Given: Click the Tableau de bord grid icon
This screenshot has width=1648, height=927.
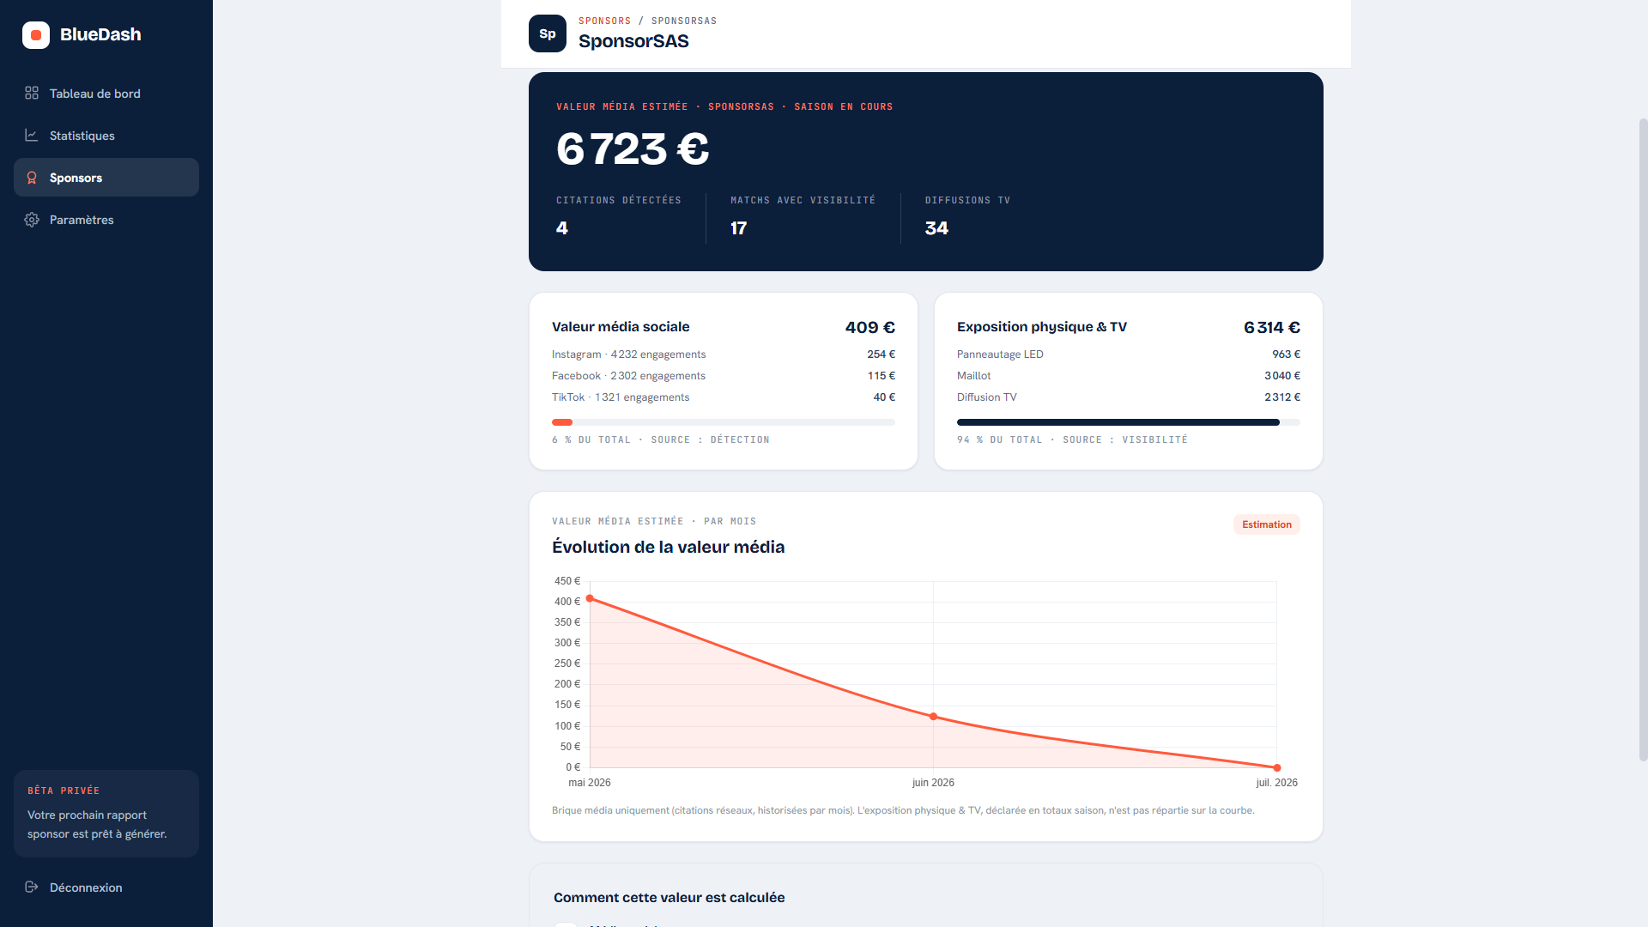Looking at the screenshot, I should tap(32, 93).
